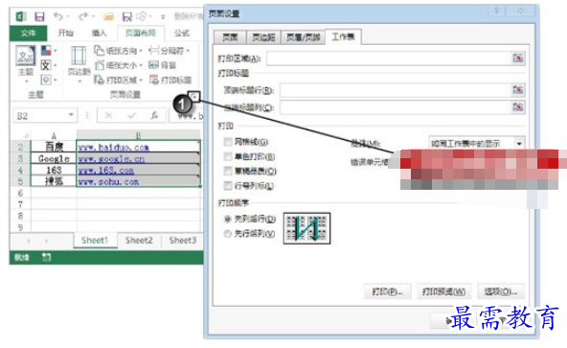Click the 打印预览(W) button
This screenshot has height=348, width=567.
(x=443, y=291)
